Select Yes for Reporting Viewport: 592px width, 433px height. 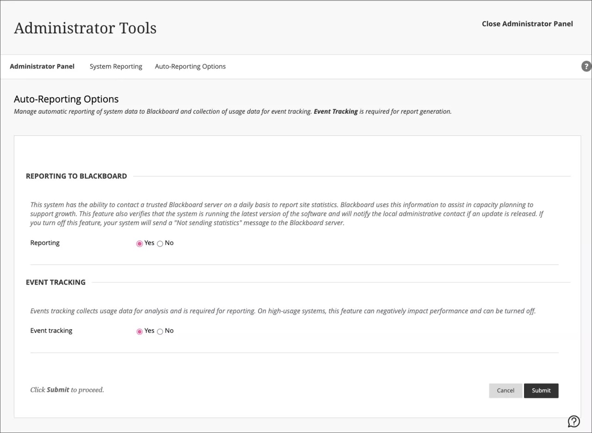click(139, 243)
